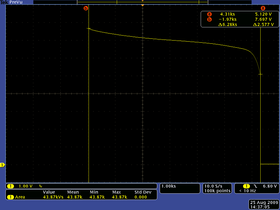Click the orange cursor 'a' marker at top
The height and width of the screenshot is (210, 280).
point(263,8)
